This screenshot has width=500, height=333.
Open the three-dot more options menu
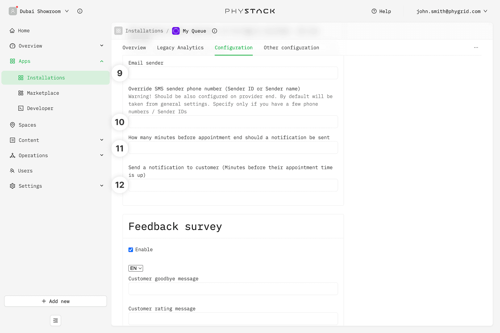click(x=476, y=48)
